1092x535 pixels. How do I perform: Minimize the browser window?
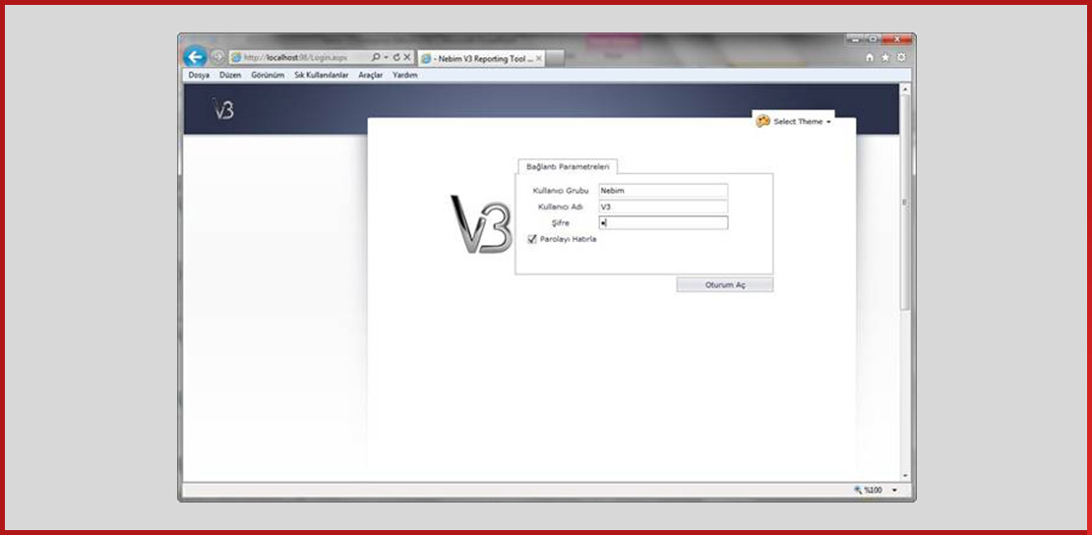click(855, 39)
